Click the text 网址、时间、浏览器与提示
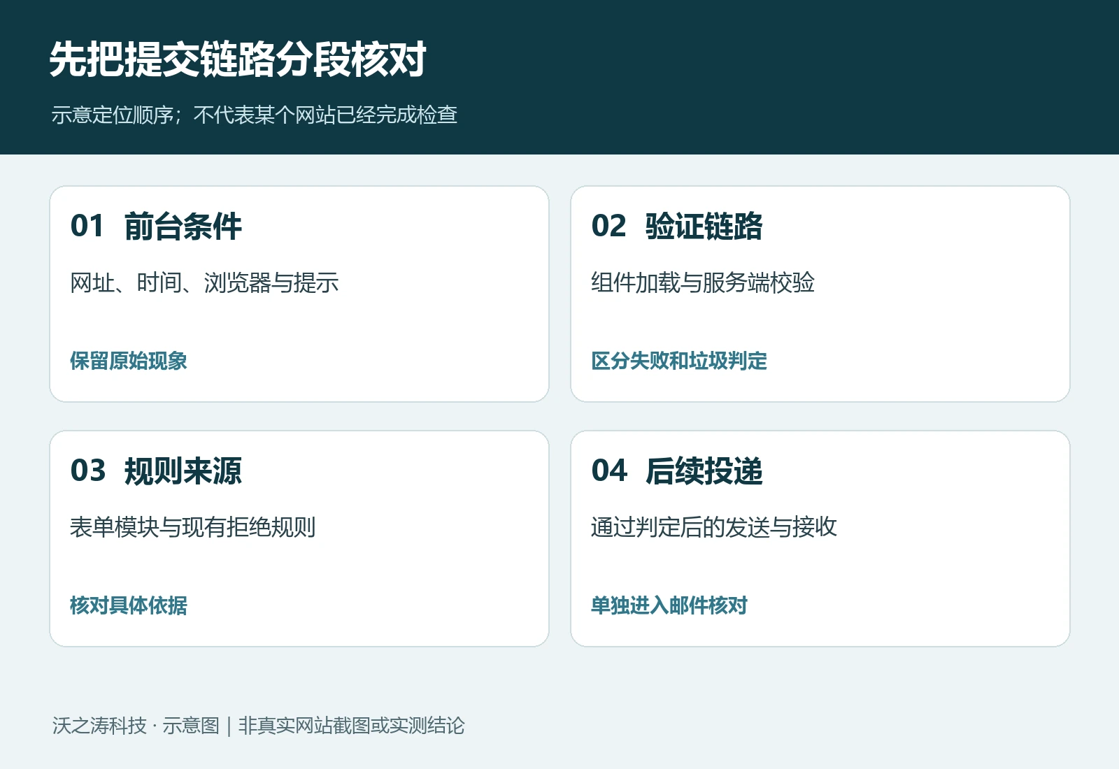Image resolution: width=1119 pixels, height=769 pixels. click(204, 282)
